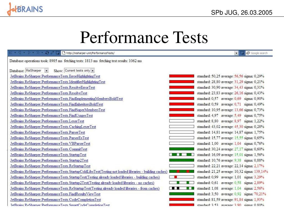The width and height of the screenshot is (284, 213).
Task: Open the FindUsagesTest link
Action: coord(51,116)
